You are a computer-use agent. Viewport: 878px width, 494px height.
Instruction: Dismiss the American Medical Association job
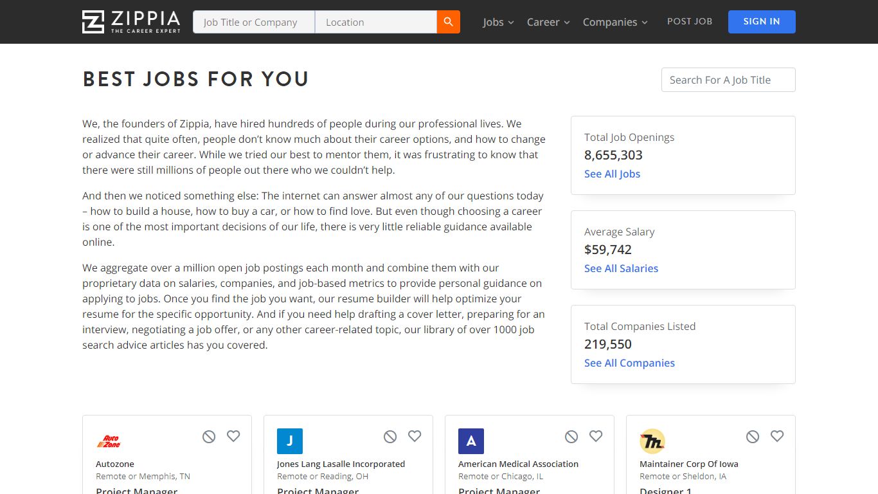pyautogui.click(x=571, y=437)
